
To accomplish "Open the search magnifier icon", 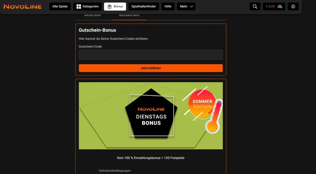I will 255,6.
